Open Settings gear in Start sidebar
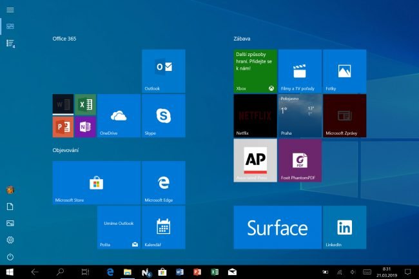419x279 pixels. tap(10, 240)
